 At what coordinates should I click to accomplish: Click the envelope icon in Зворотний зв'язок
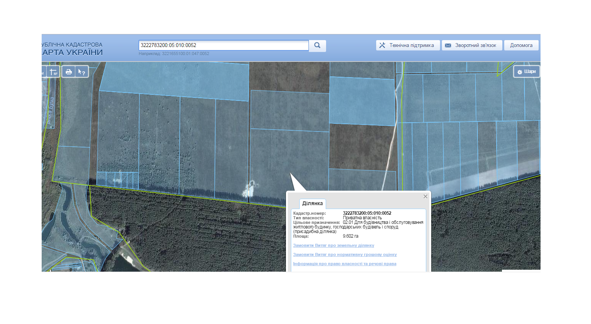448,45
